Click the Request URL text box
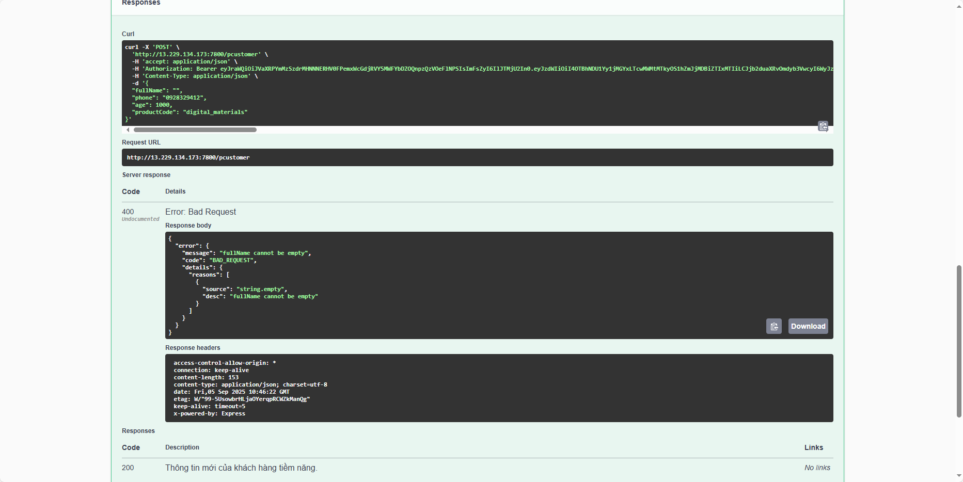 click(477, 157)
